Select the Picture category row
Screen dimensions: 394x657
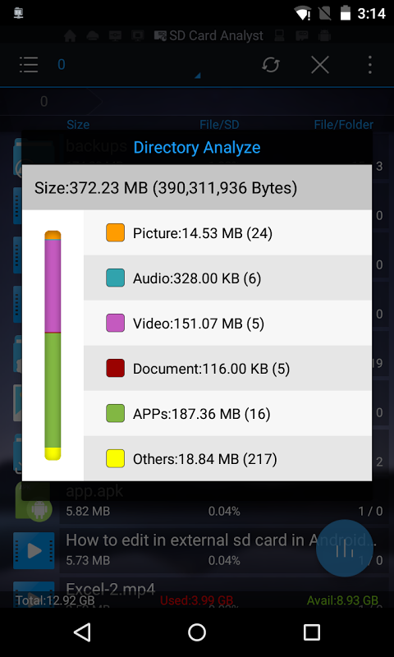tap(227, 233)
